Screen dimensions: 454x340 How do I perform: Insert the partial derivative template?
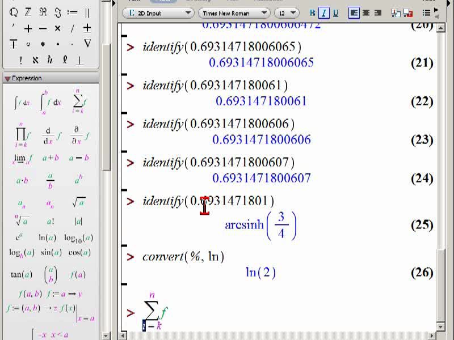[x=80, y=135]
